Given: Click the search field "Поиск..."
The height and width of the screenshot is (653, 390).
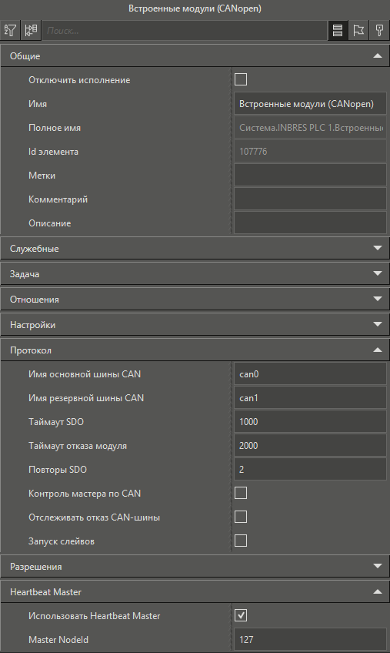Looking at the screenshot, I should (185, 30).
